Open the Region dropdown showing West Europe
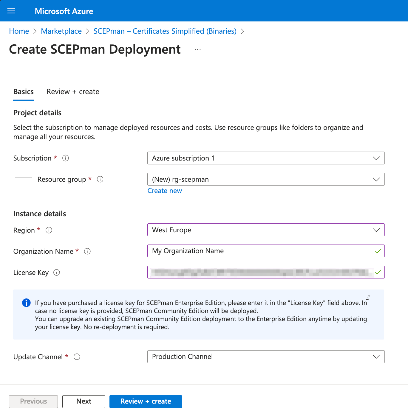 tap(265, 230)
